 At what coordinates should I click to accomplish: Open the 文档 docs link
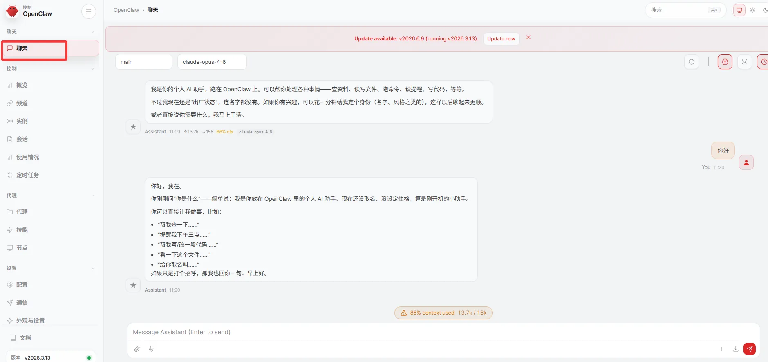coord(50,338)
